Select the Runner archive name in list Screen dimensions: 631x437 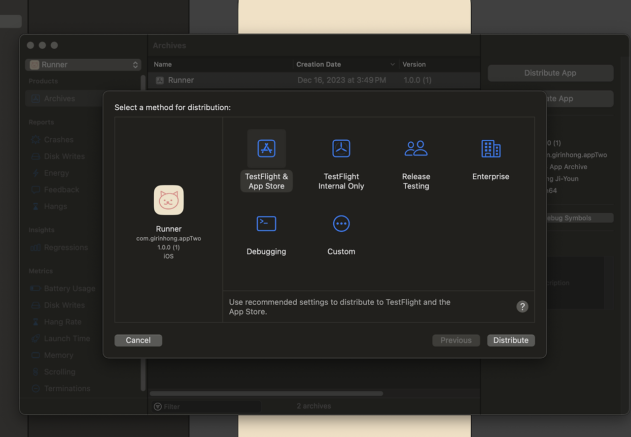click(181, 80)
